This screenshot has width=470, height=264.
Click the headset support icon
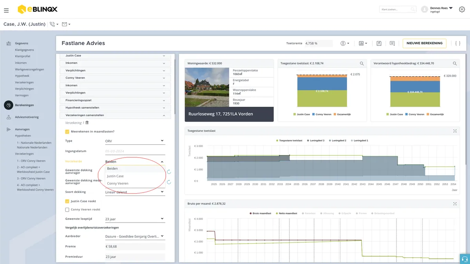465,259
